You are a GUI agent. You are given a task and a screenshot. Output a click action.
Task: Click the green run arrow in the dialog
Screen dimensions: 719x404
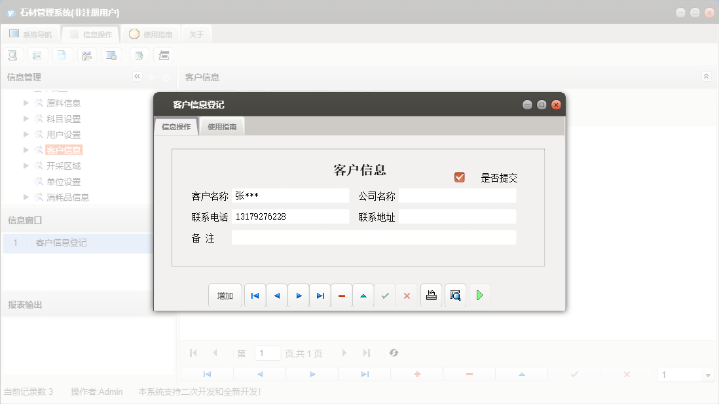479,295
